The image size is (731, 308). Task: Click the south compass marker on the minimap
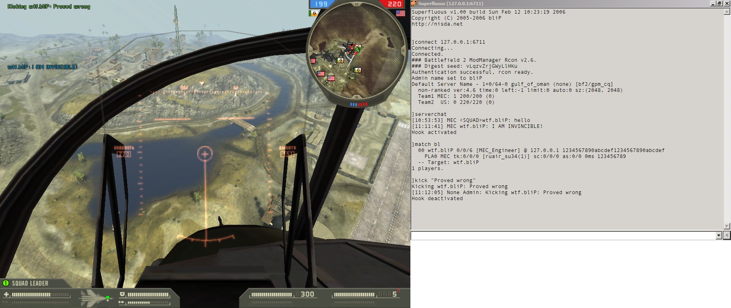(x=356, y=97)
